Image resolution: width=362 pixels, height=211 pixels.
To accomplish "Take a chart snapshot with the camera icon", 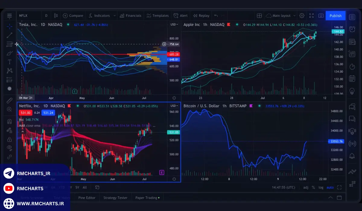I will coord(321,16).
